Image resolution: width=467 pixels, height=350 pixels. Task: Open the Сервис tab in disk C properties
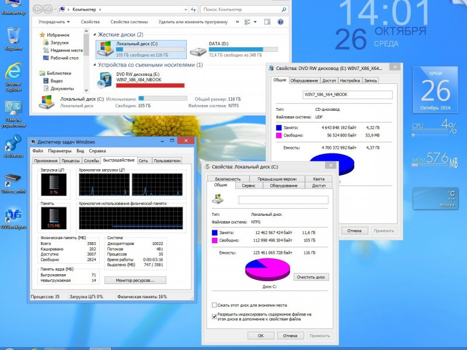(249, 185)
